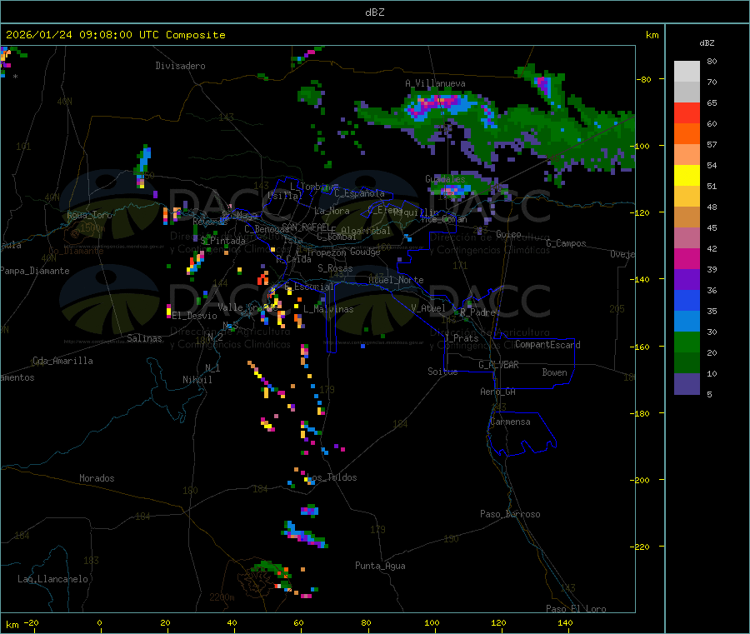Image resolution: width=750 pixels, height=634 pixels.
Task: Click the Morados location label
Action: click(97, 478)
